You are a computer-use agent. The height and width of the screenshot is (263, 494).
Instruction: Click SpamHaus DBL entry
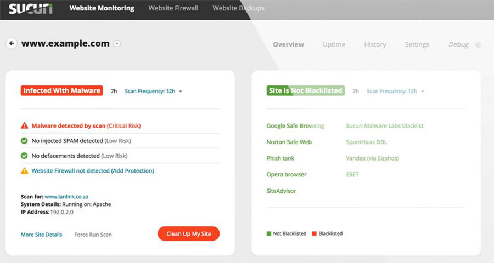(x=366, y=142)
